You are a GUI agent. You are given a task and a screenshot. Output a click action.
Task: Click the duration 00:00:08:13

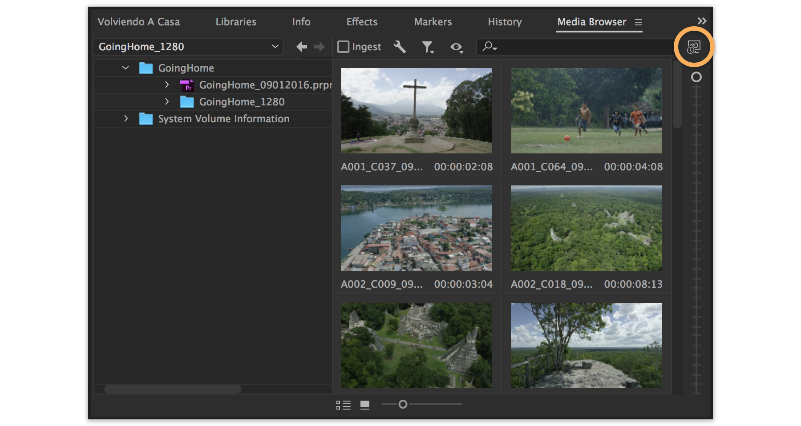[x=634, y=284]
